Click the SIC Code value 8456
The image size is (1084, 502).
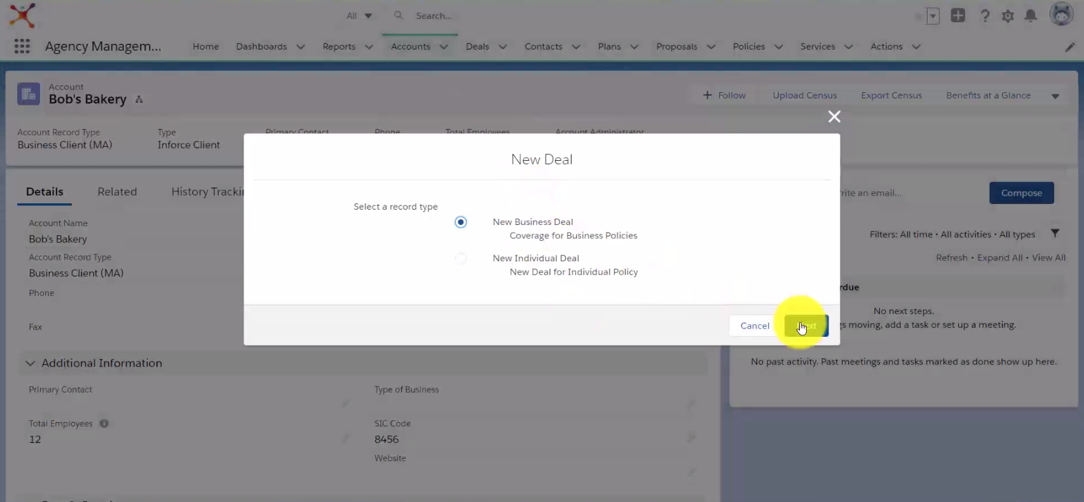(387, 439)
